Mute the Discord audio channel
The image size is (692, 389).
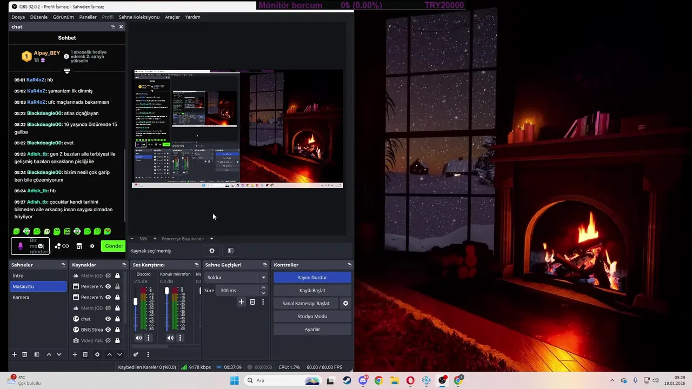pyautogui.click(x=139, y=338)
